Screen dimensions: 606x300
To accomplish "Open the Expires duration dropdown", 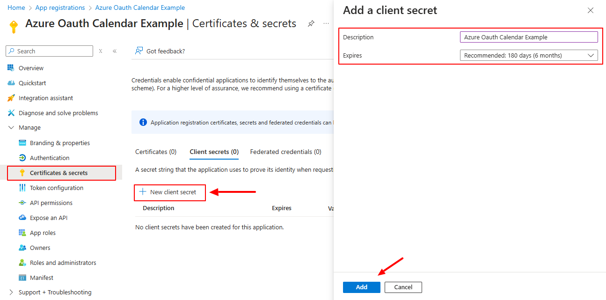I will pos(529,55).
